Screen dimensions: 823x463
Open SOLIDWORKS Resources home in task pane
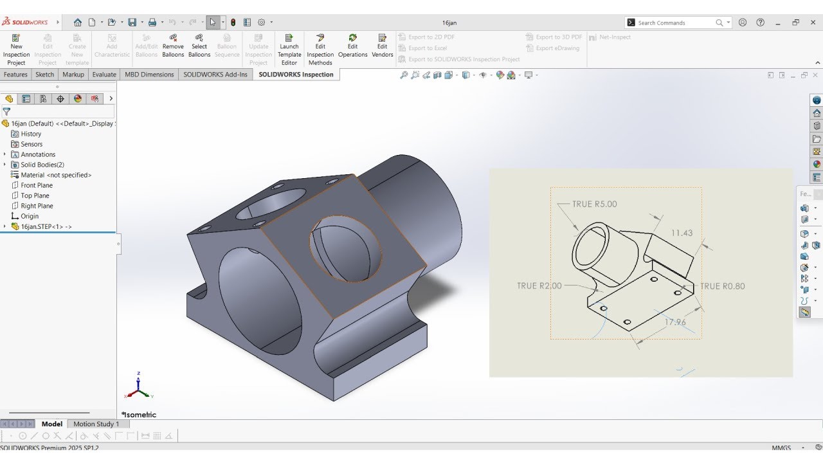tap(817, 113)
